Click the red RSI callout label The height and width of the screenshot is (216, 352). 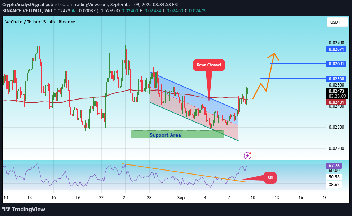click(x=270, y=178)
